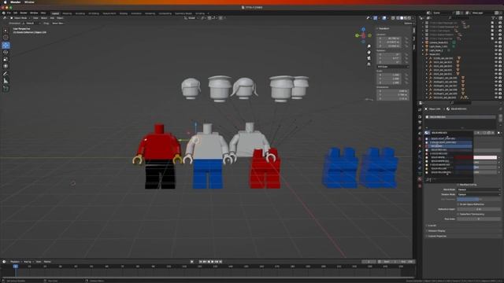Image resolution: width=504 pixels, height=283 pixels.
Task: Open the Add menu in viewport header
Action: [x=52, y=18]
